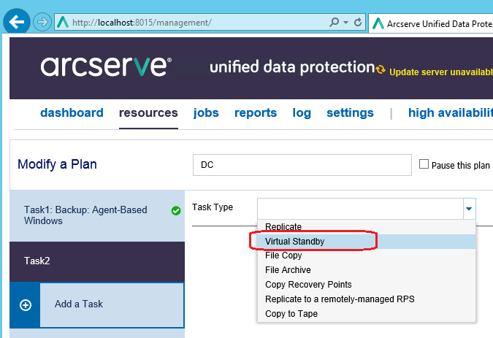Click the plus icon beside Add a Task

pyautogui.click(x=26, y=304)
